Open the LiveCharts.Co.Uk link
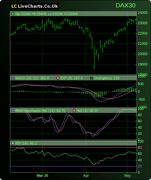151x180 pixels. click(x=38, y=6)
